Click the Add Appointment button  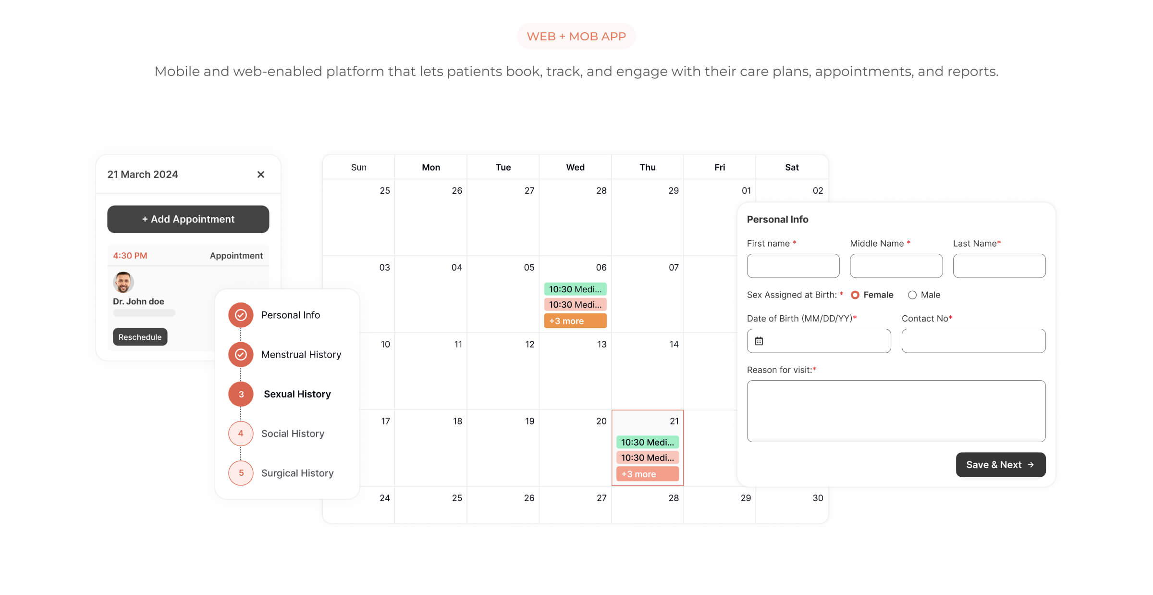coord(188,219)
